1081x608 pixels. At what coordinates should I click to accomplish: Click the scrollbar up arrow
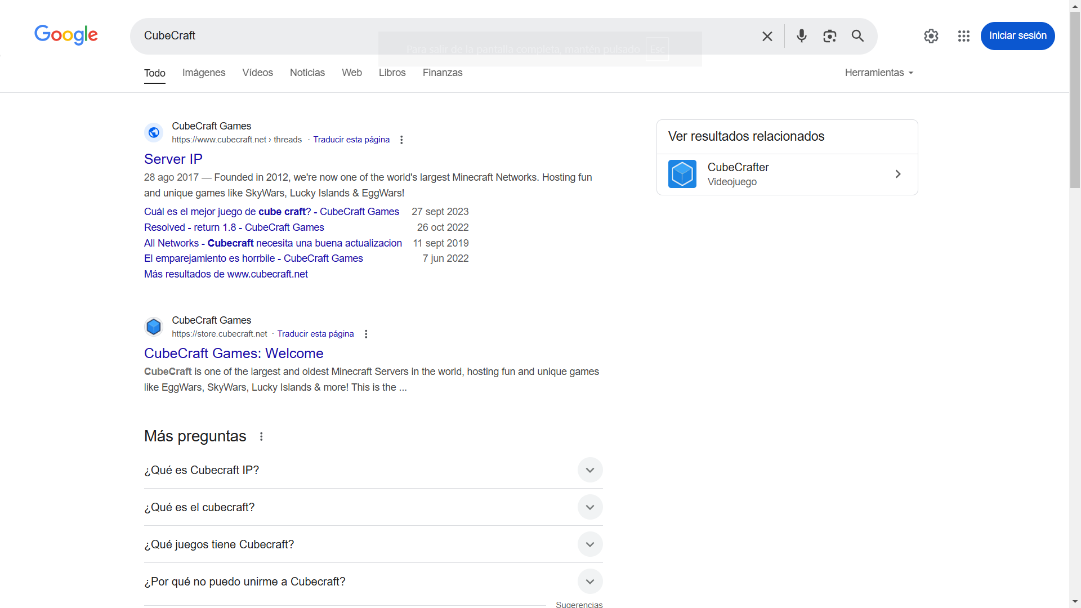(1075, 5)
